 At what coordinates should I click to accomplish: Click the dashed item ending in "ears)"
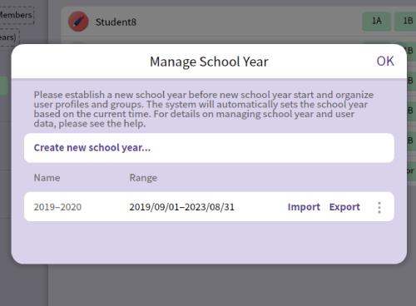[9, 37]
